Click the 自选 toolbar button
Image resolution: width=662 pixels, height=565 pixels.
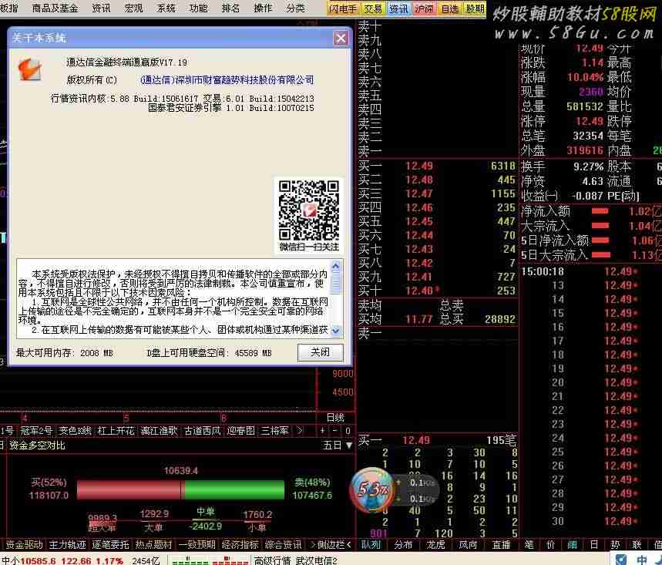pyautogui.click(x=449, y=8)
